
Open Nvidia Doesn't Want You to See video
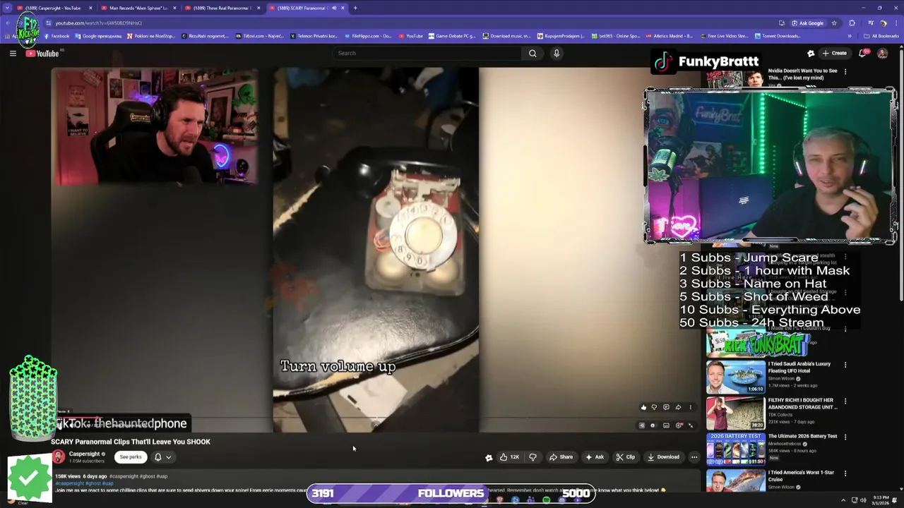point(802,74)
